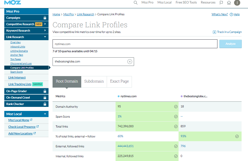Viewport: 248px width, 161px height.
Task: Expand Keyword Research menu arrow
Action: 45,30
